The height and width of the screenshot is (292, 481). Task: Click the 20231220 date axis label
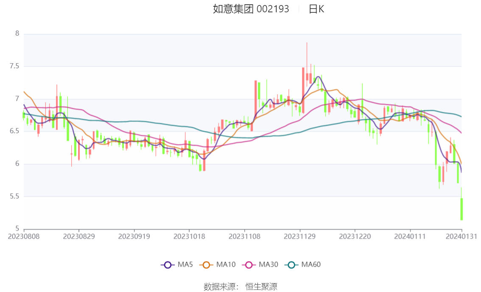(355, 236)
